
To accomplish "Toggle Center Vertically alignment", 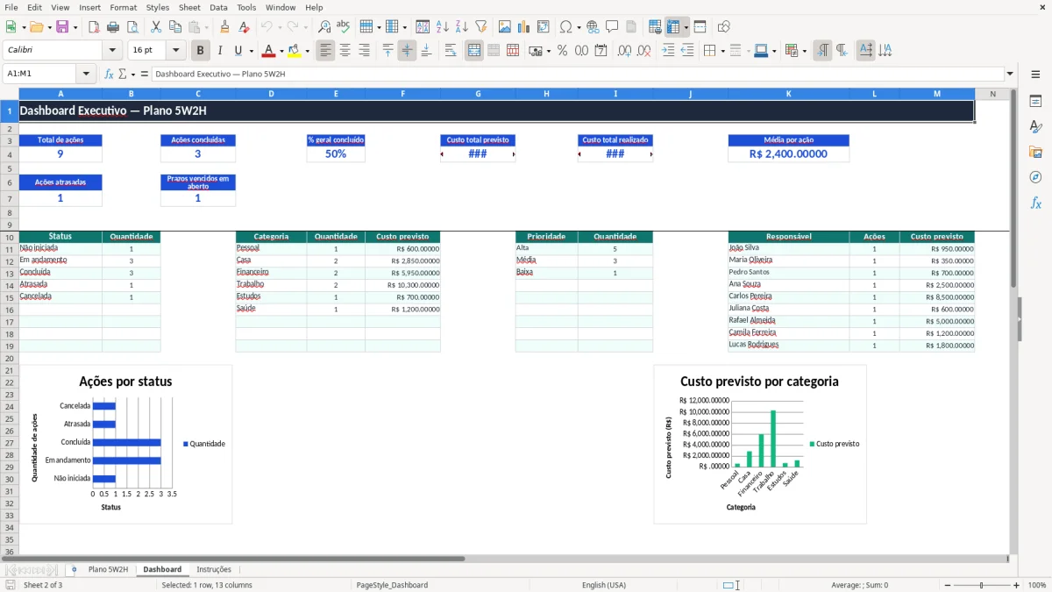I will 407,51.
